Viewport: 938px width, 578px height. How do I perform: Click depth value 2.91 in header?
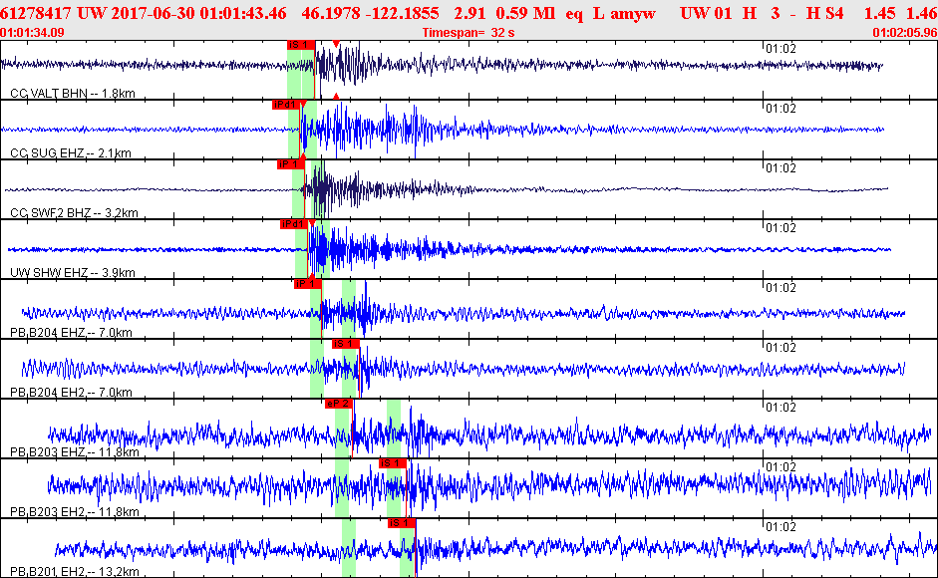click(x=469, y=13)
